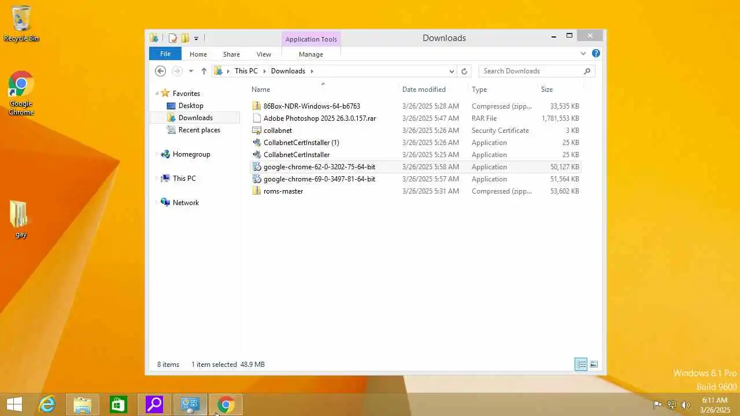Click the roms-master zip icon

(257, 191)
